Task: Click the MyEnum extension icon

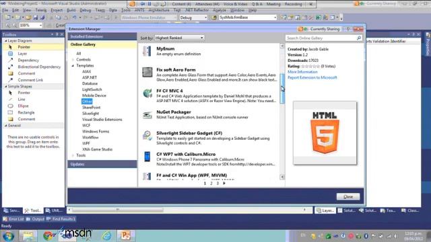Action: (147, 51)
